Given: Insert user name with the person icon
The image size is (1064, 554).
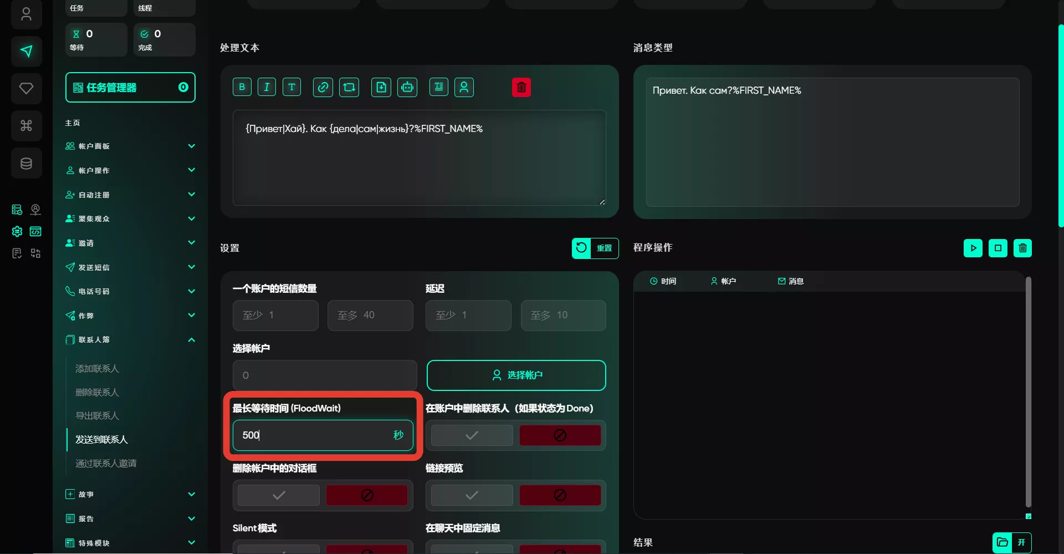Looking at the screenshot, I should click(464, 87).
